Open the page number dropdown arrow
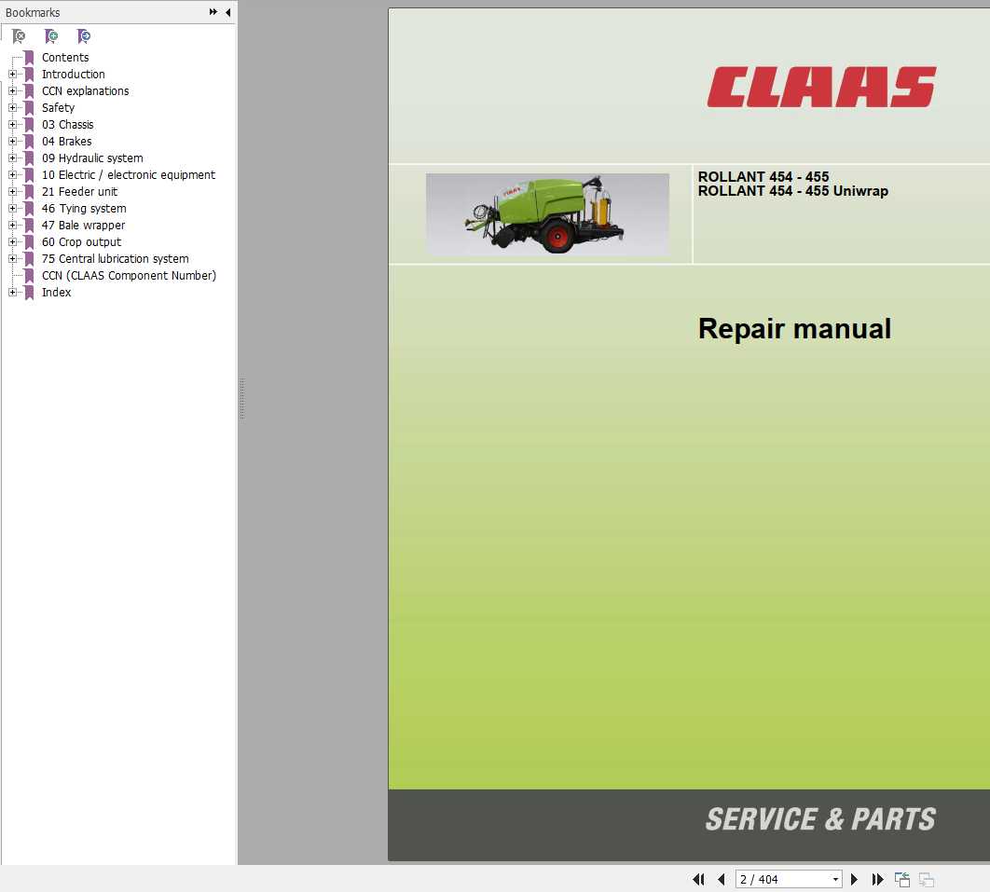Screen dimensions: 990x892 [835, 879]
